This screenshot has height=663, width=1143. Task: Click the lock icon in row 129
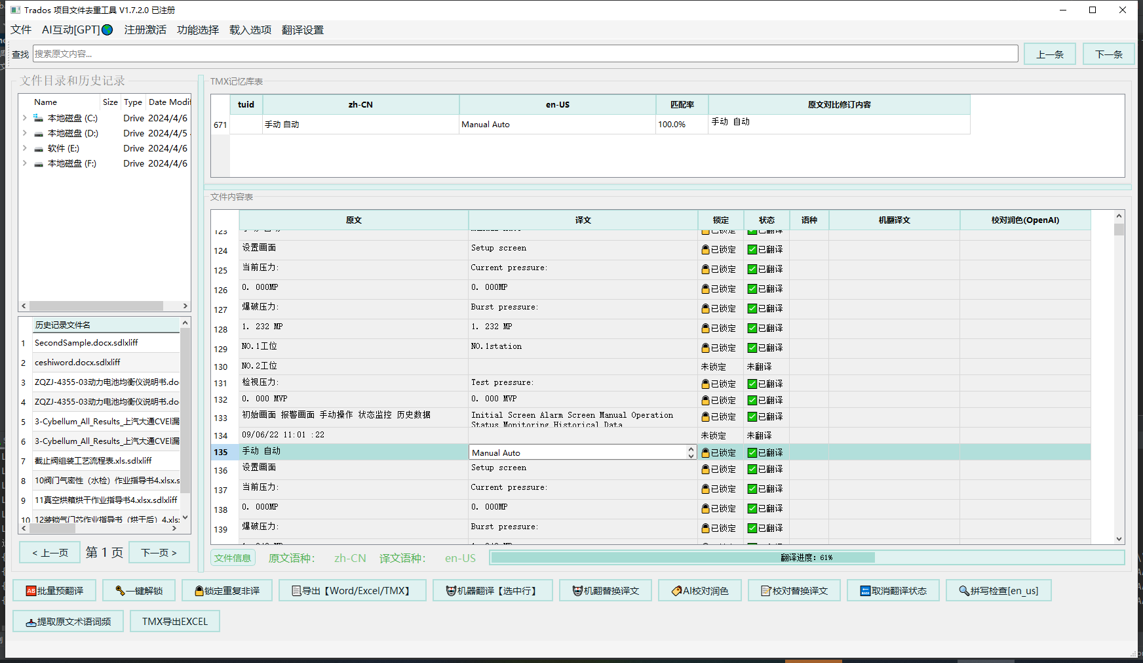click(x=705, y=348)
